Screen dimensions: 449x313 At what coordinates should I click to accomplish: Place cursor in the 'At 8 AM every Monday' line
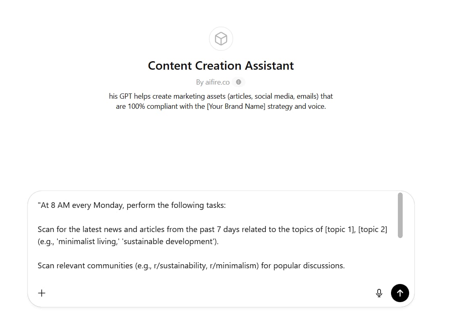coord(132,205)
